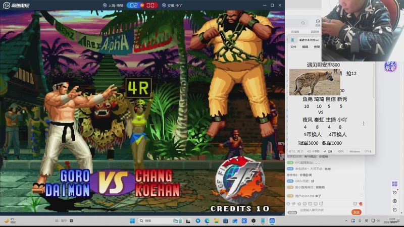This screenshot has width=404, height=227.
Task: Click the volume speaker icon in tray
Action: (x=378, y=221)
